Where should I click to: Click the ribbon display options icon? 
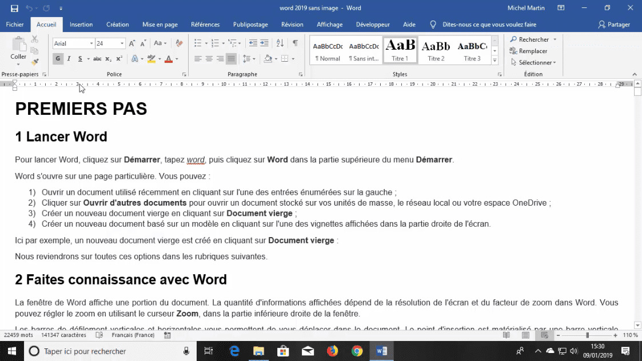click(x=561, y=8)
